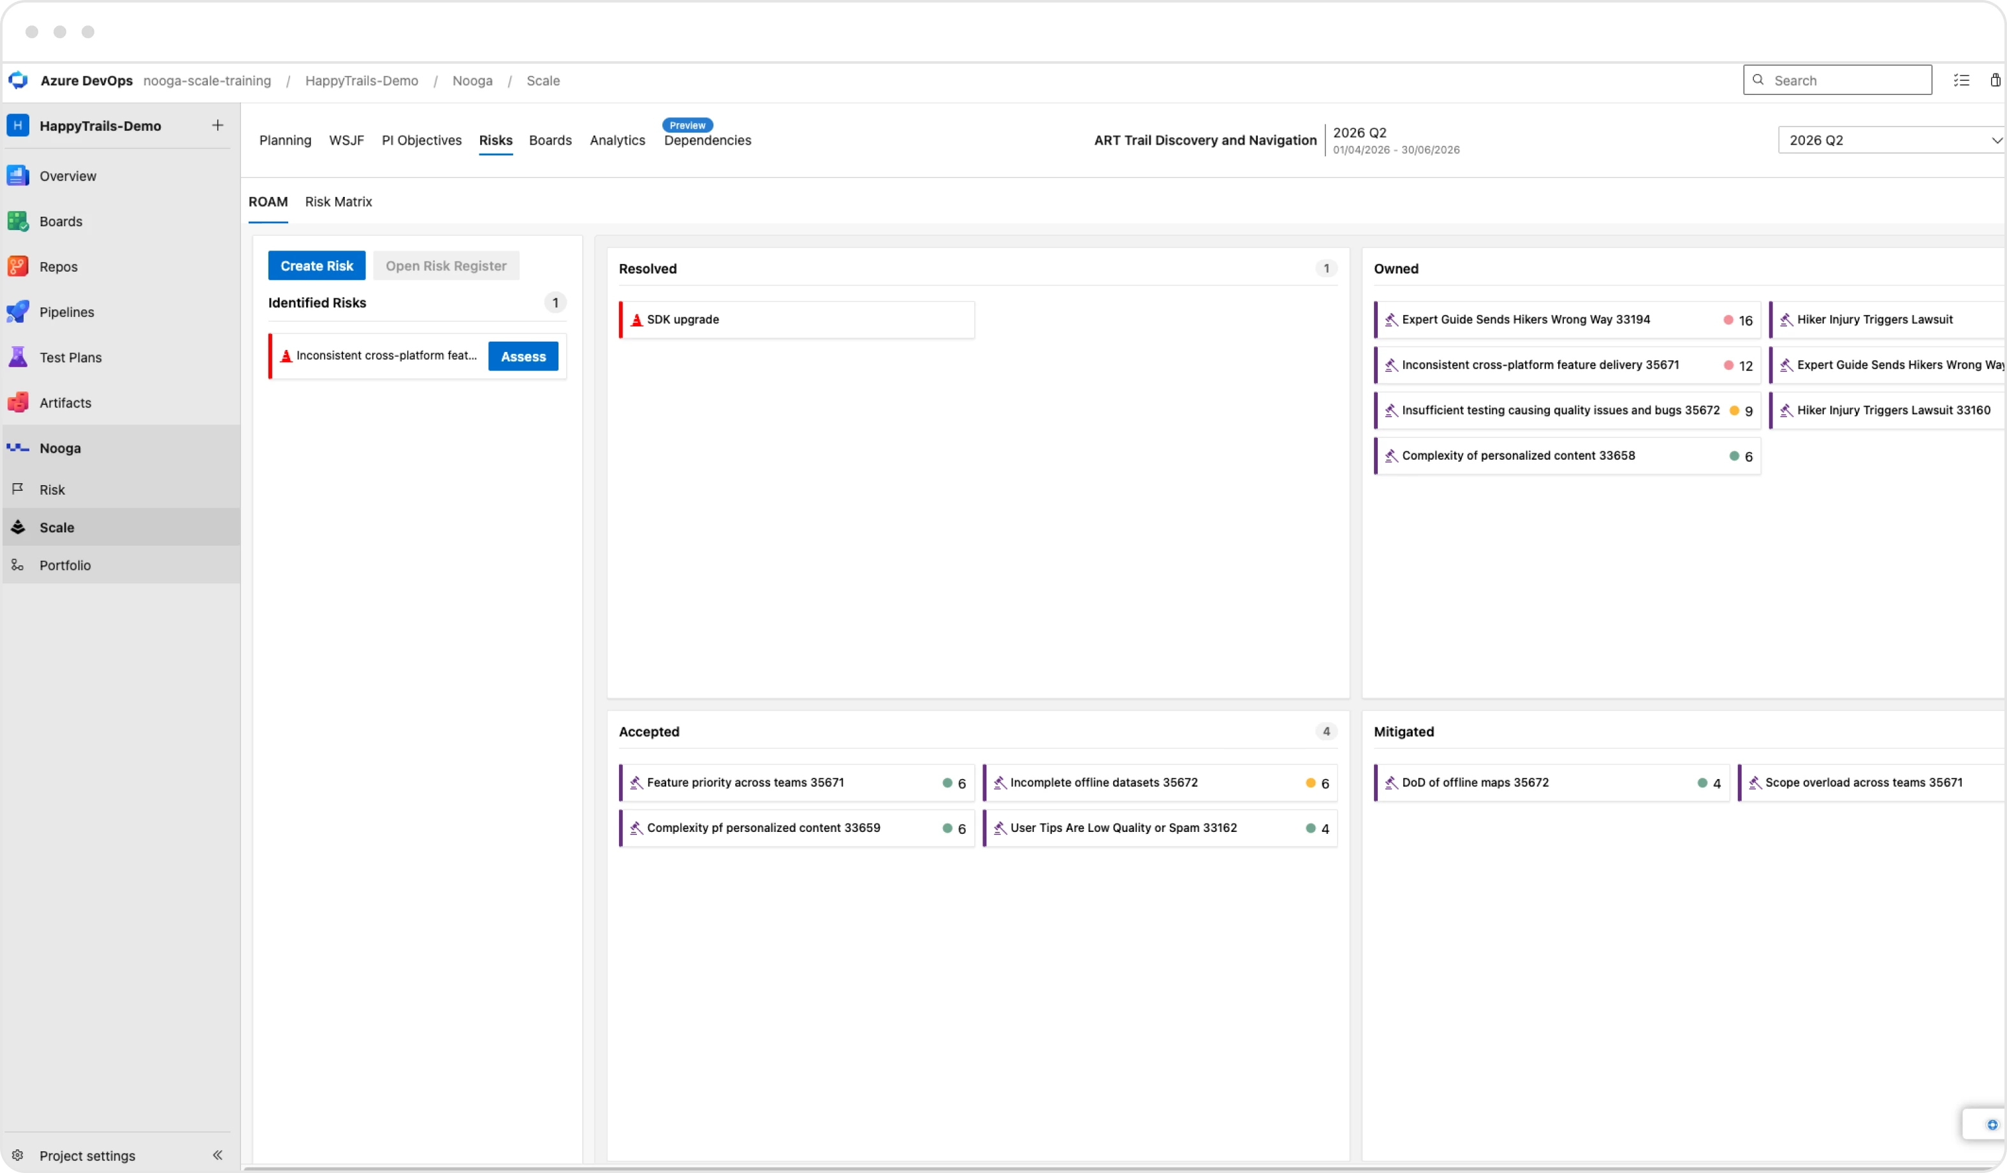This screenshot has height=1173, width=2007.
Task: Click the Accepted column count badge 4
Action: 1326,731
